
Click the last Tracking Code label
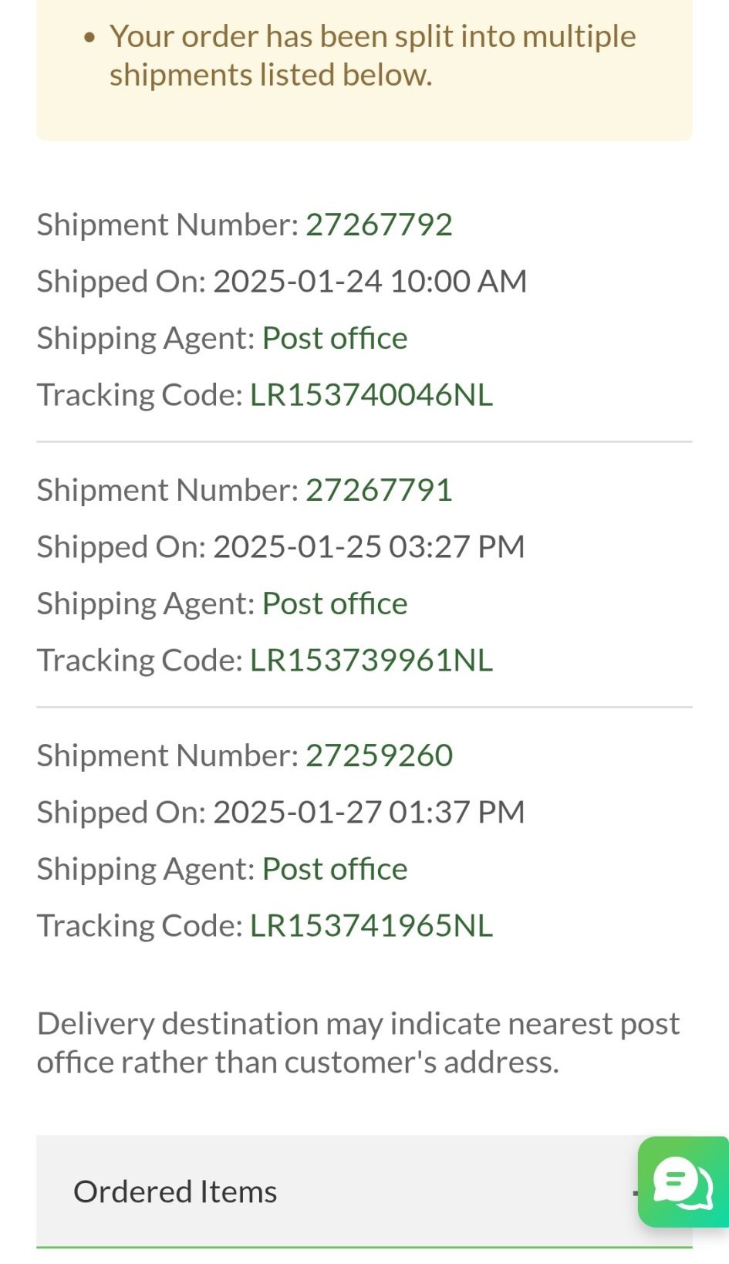pos(140,926)
